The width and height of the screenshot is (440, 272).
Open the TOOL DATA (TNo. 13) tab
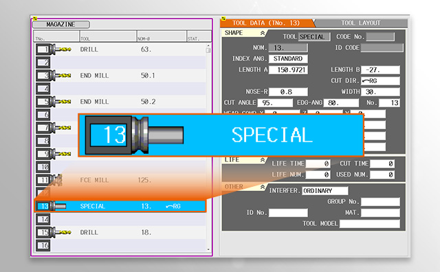[266, 23]
